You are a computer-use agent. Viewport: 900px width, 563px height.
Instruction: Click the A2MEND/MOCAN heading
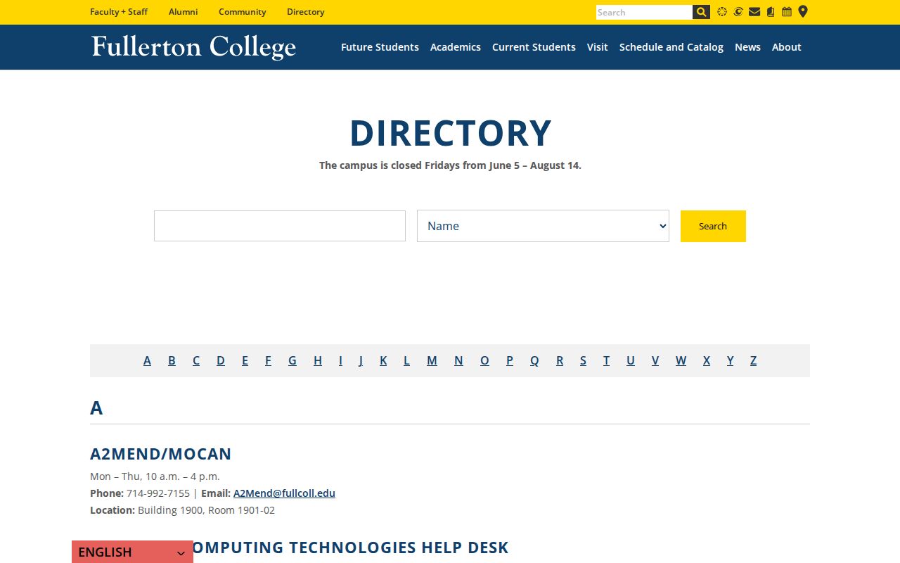(x=161, y=454)
